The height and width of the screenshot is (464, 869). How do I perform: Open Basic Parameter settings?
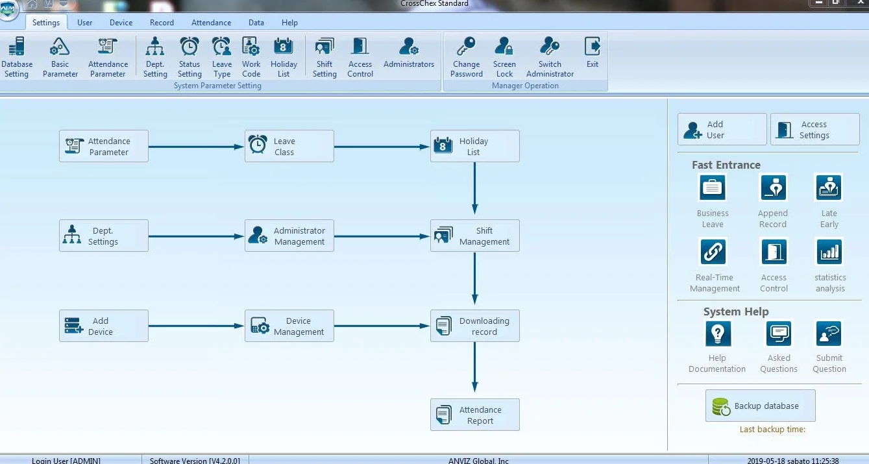60,57
